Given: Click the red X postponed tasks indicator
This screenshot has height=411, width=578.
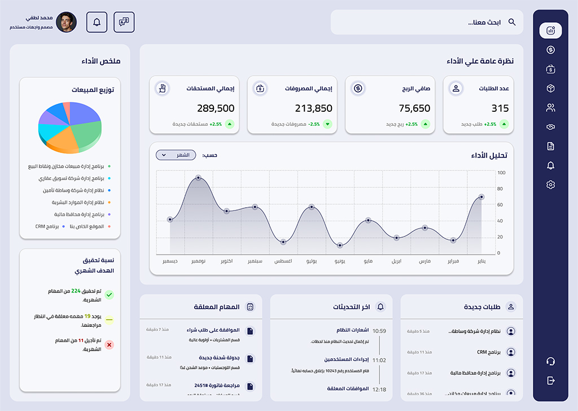Looking at the screenshot, I should point(110,344).
